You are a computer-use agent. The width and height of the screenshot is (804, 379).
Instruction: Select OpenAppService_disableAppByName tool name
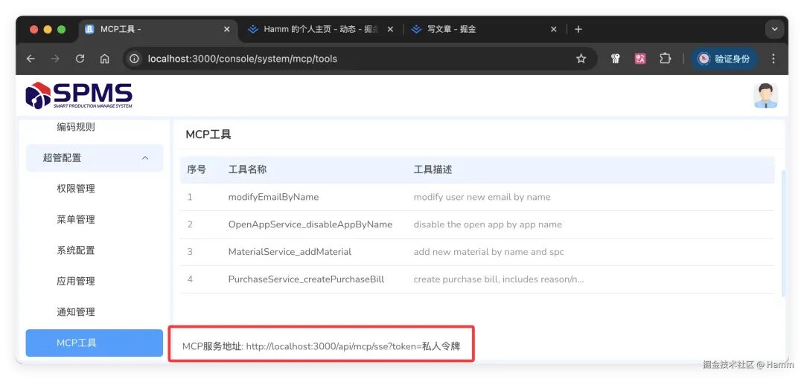310,224
